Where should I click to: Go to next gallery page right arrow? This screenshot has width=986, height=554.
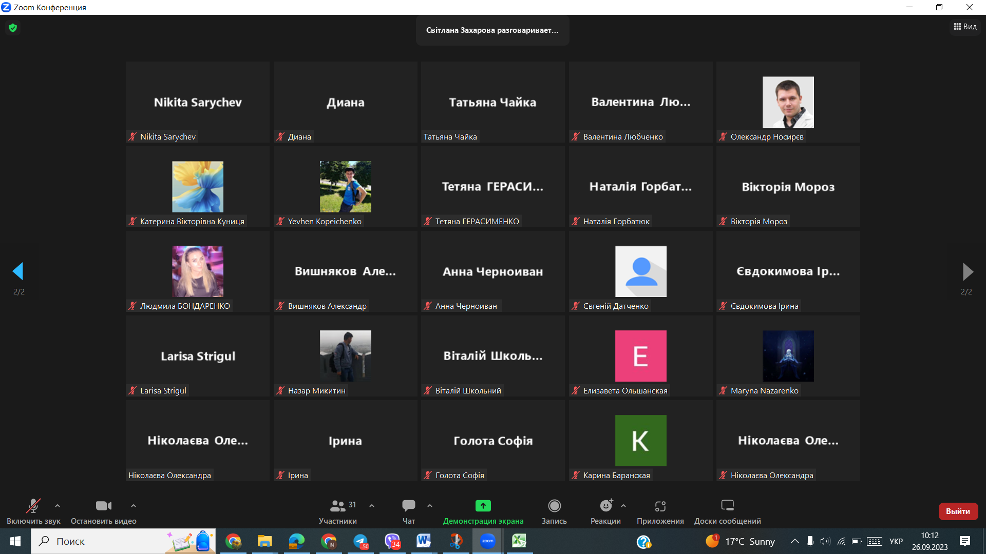968,271
